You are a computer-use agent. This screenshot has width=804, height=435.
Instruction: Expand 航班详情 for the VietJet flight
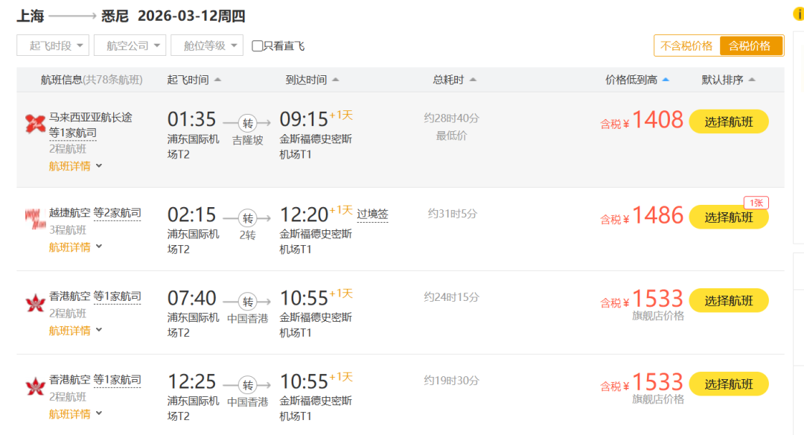point(75,247)
